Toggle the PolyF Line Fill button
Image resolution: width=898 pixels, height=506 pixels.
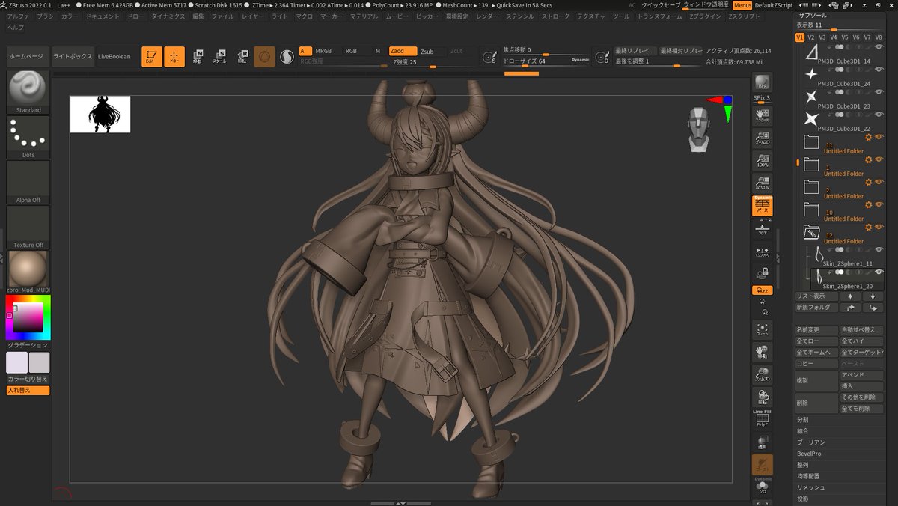[763, 420]
